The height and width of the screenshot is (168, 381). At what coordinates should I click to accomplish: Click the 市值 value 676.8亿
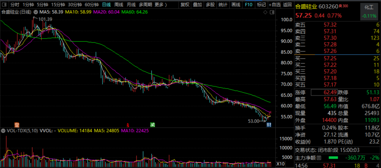click(x=371, y=106)
